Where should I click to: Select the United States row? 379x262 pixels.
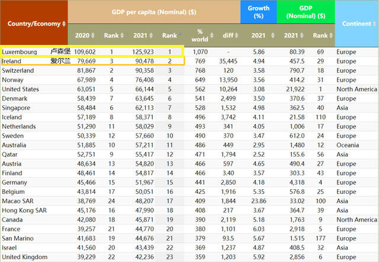tap(21, 89)
